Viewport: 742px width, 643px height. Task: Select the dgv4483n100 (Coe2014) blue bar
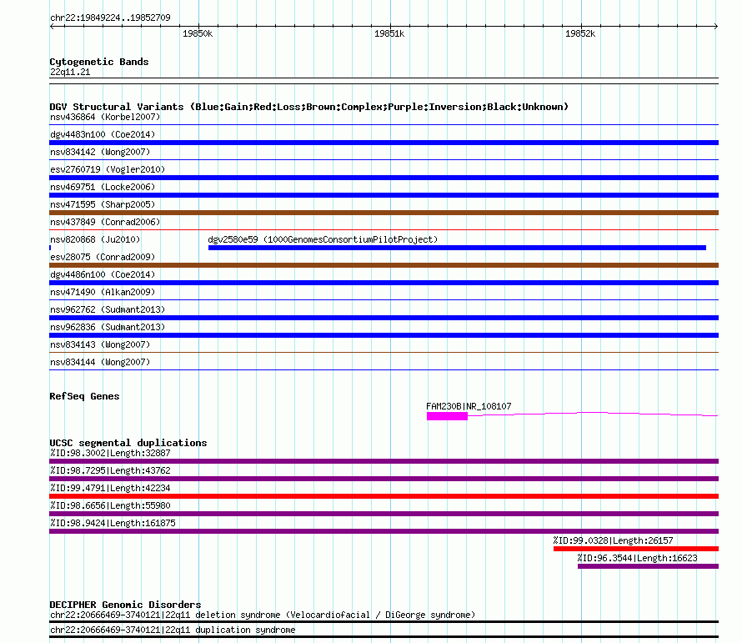[384, 143]
